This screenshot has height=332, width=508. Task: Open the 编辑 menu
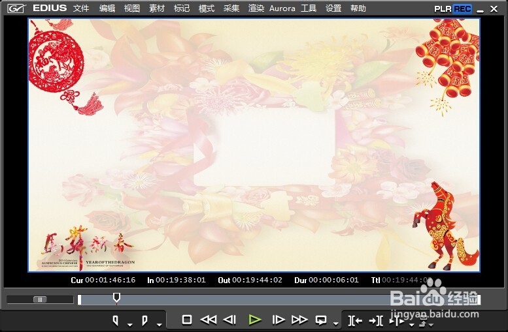[x=107, y=8]
